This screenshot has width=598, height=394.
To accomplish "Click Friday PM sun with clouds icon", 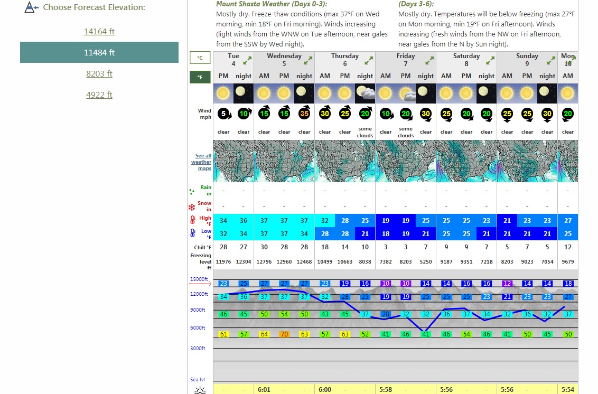I will click(x=405, y=93).
